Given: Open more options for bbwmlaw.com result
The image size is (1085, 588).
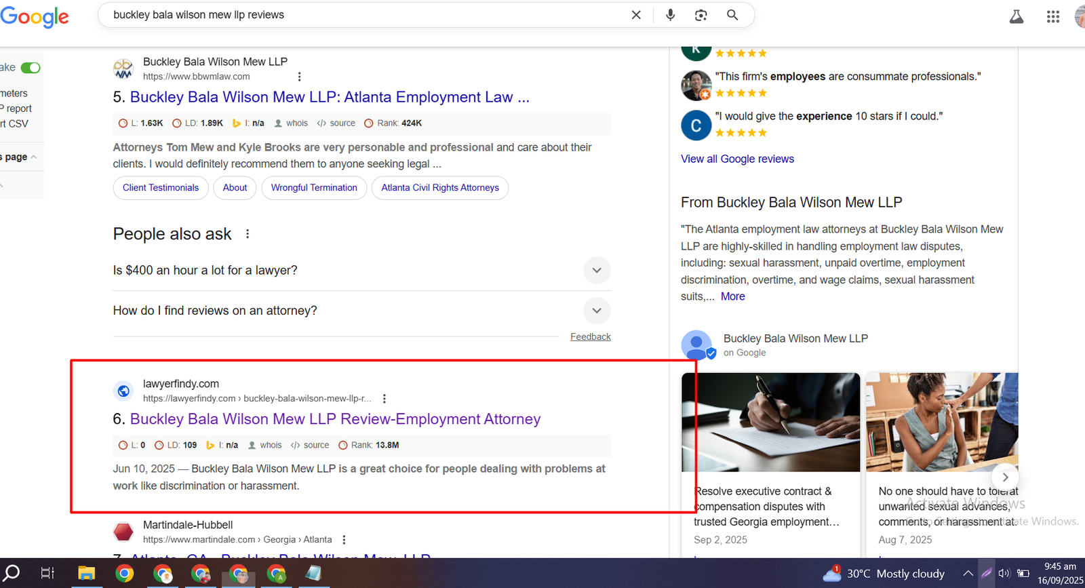Looking at the screenshot, I should pos(300,77).
